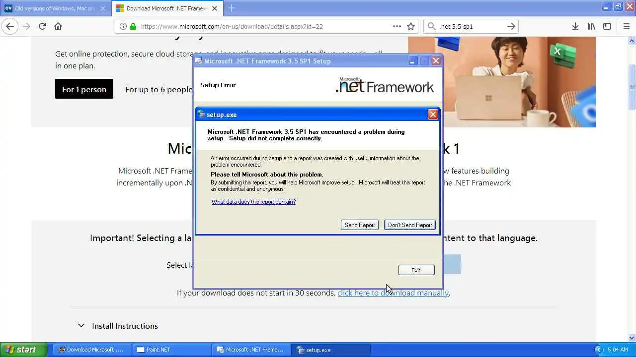Open the page actions three-dot menu

[397, 26]
